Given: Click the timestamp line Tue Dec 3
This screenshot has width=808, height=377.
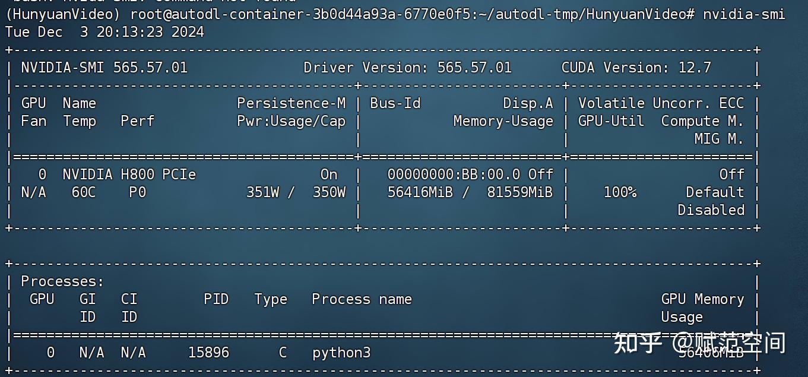Looking at the screenshot, I should tap(104, 31).
